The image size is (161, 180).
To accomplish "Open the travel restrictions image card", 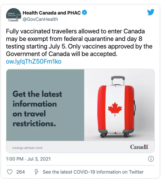I will click(x=80, y=111).
